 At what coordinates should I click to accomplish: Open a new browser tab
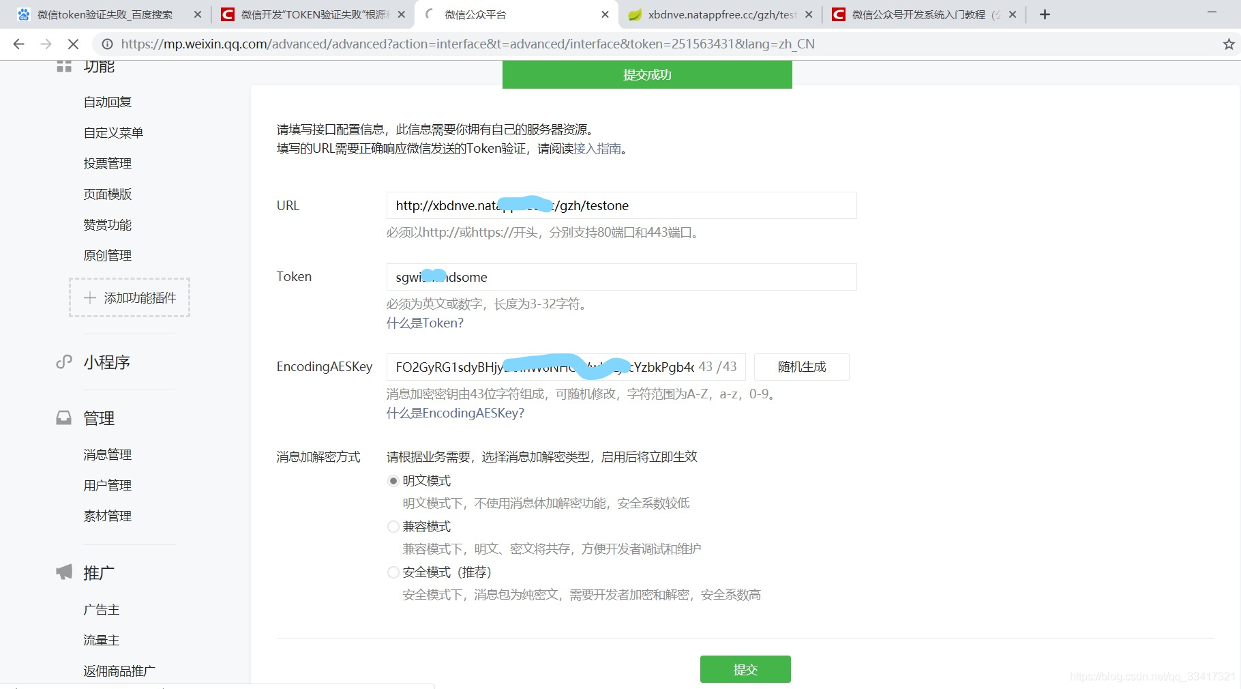[1045, 14]
